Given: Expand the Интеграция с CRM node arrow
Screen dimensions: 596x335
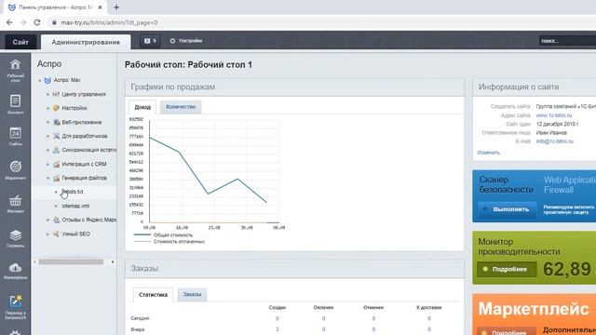Looking at the screenshot, I should (47, 164).
